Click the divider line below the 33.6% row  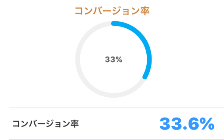[116, 139]
